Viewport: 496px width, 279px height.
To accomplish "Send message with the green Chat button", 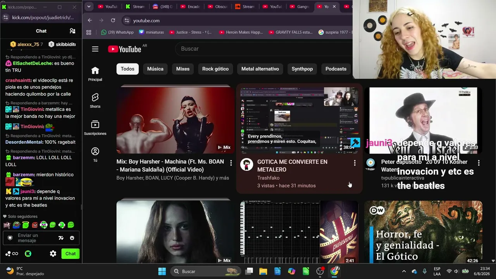I will (x=71, y=254).
